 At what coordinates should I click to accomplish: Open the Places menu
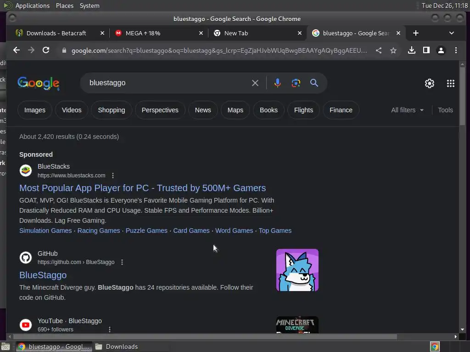click(x=64, y=5)
